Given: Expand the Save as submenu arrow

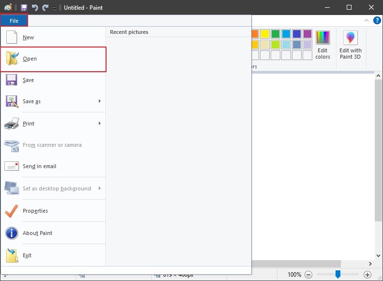Looking at the screenshot, I should [x=100, y=101].
